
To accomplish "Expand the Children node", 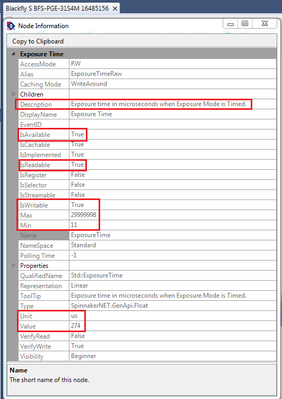I will point(14,94).
